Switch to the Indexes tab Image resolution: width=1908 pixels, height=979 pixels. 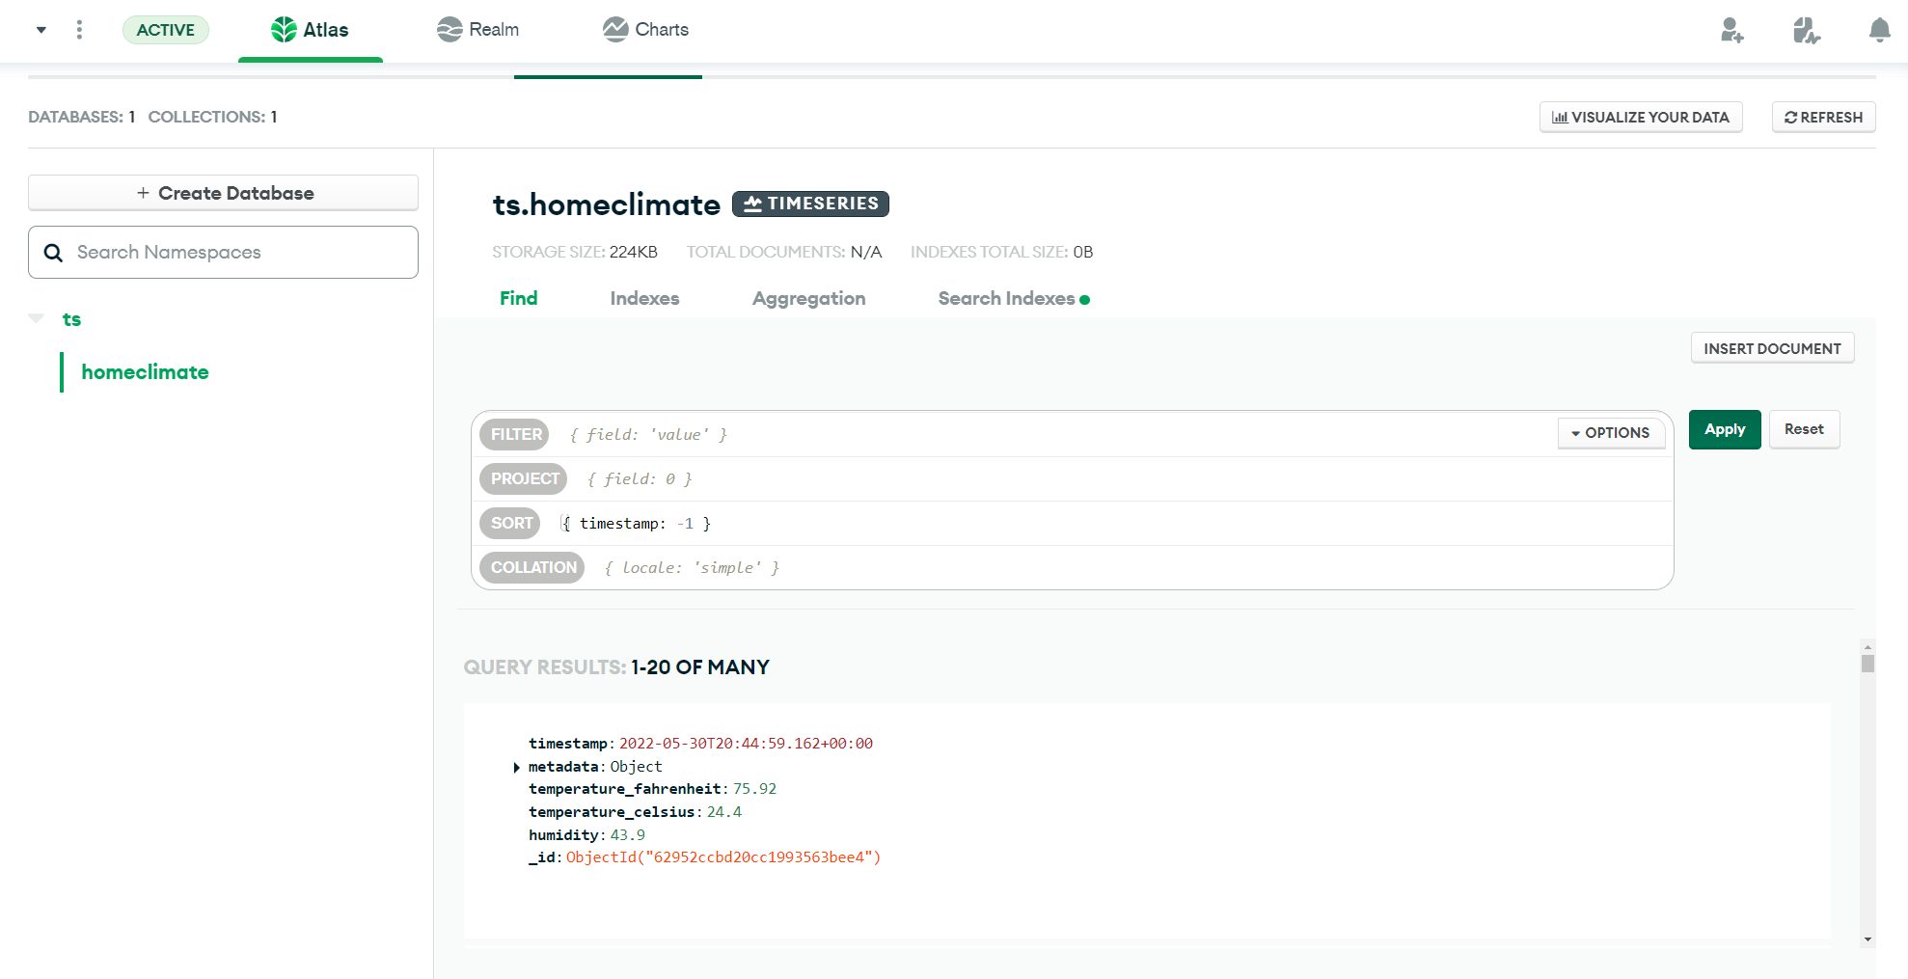[x=643, y=298]
